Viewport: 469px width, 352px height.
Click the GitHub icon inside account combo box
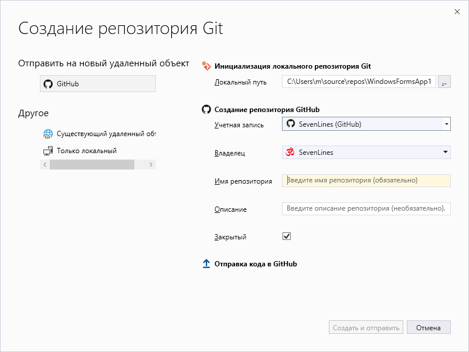(x=291, y=123)
